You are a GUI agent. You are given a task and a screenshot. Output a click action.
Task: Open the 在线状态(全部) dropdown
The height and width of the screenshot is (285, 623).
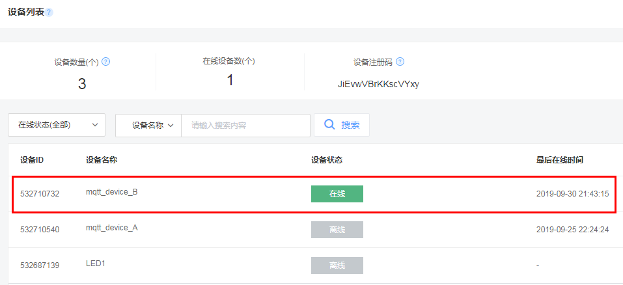(57, 125)
